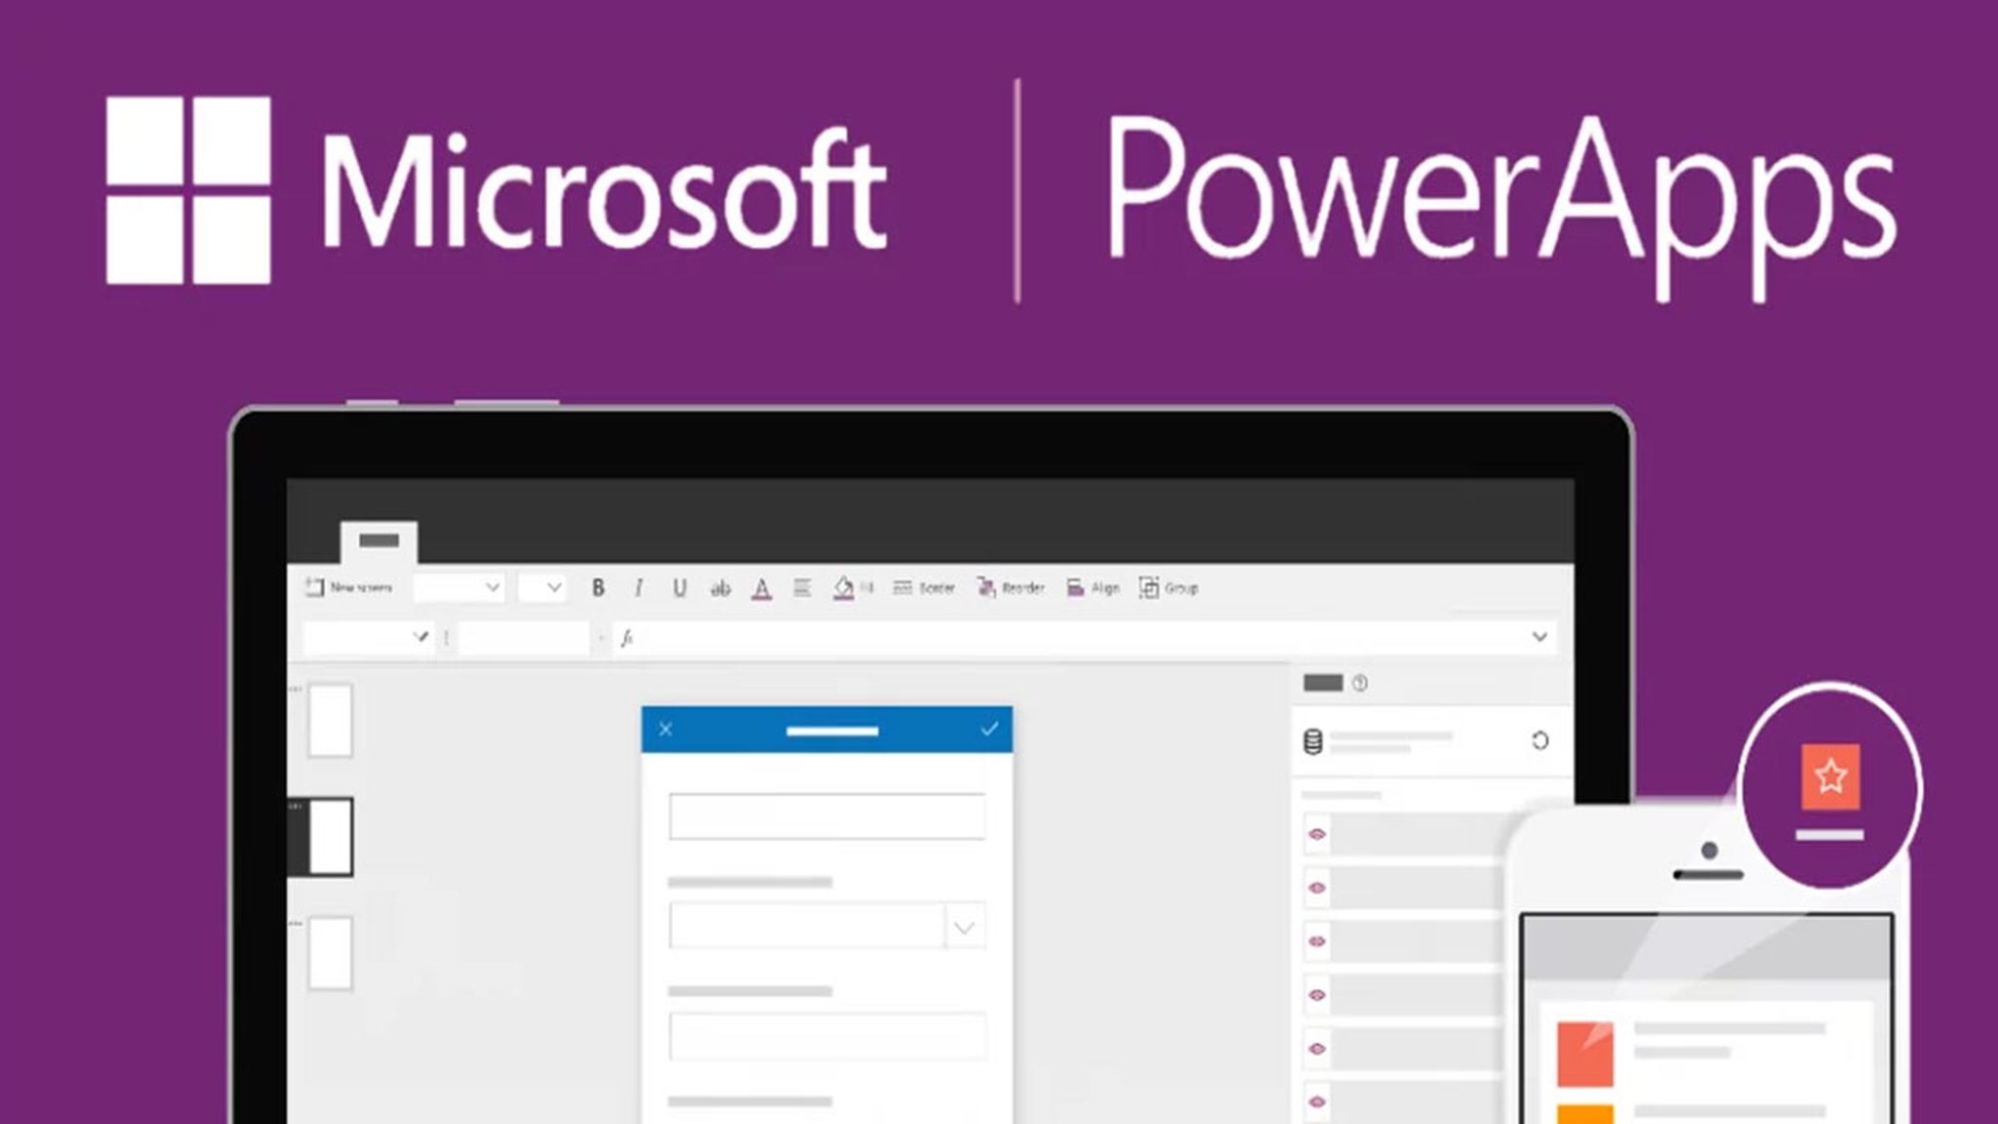The height and width of the screenshot is (1124, 1998).
Task: Click the data refresh icon
Action: (x=1541, y=742)
